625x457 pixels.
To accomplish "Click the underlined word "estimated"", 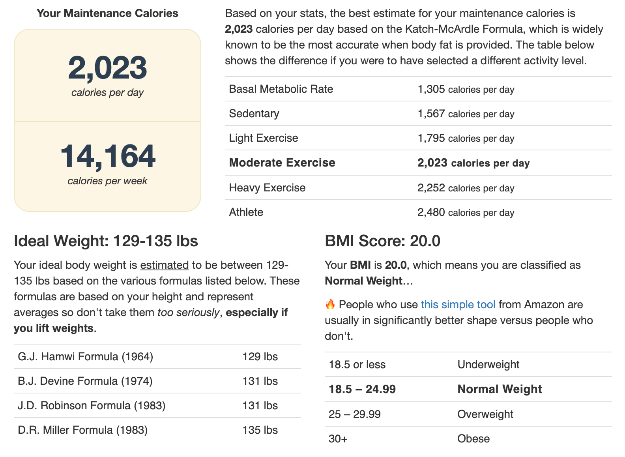I will click(164, 265).
